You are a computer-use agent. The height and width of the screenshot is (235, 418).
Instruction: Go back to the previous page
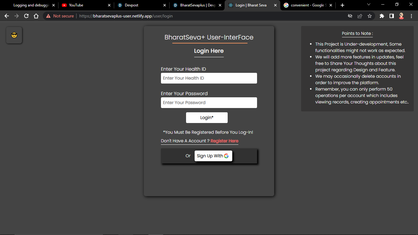click(x=7, y=16)
